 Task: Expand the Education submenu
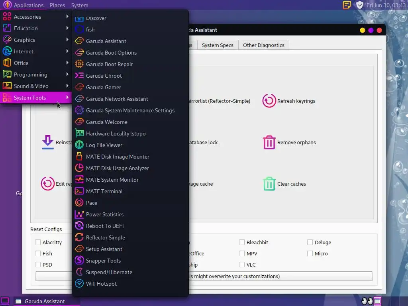click(36, 28)
